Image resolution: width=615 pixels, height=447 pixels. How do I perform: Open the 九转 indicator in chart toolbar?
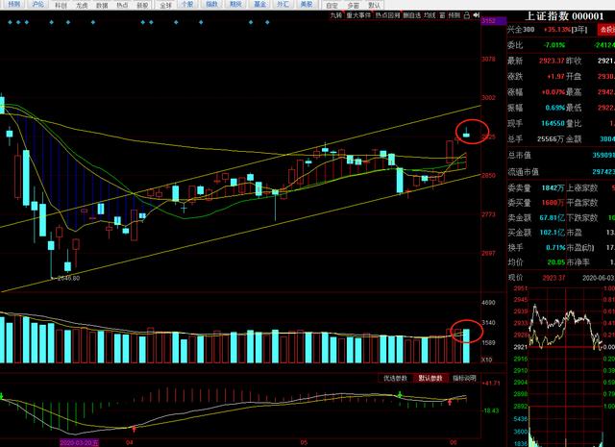click(336, 15)
